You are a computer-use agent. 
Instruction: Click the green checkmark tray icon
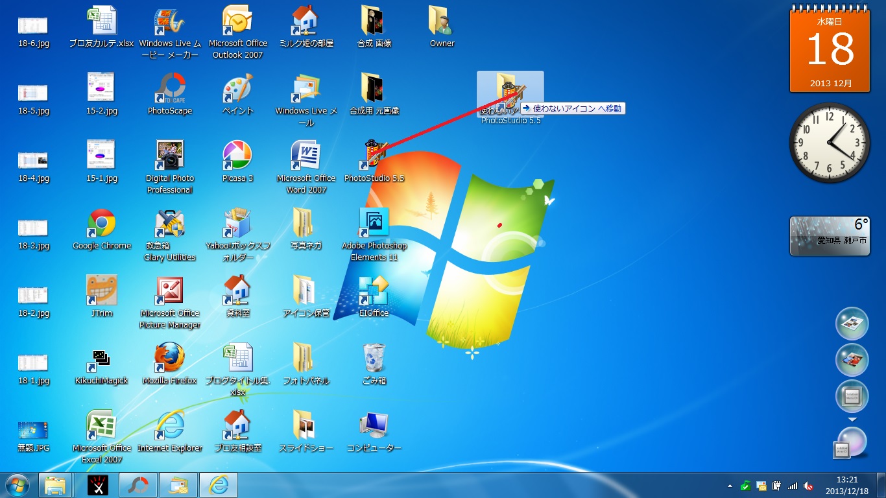[746, 486]
